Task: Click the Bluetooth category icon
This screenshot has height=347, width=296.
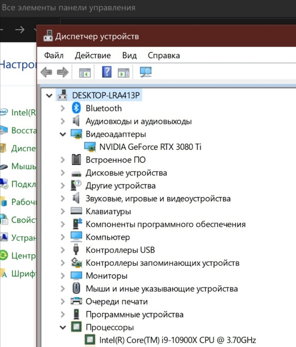Action: [76, 108]
